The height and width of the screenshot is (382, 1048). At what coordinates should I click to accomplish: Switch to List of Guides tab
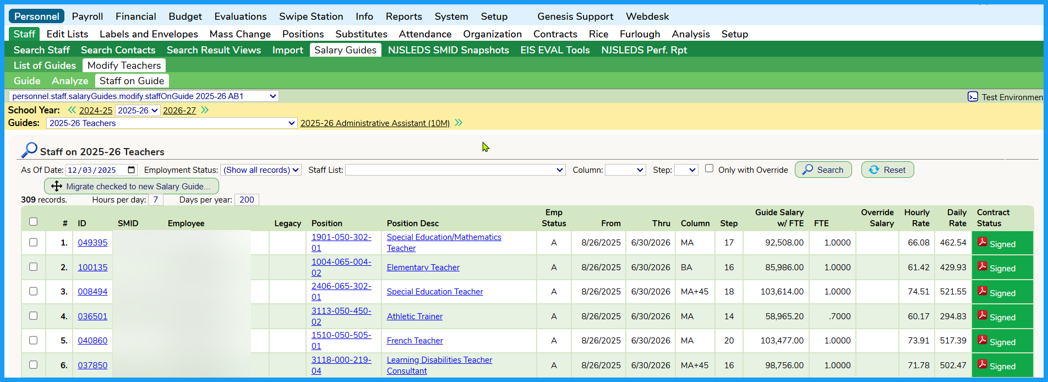(x=45, y=66)
